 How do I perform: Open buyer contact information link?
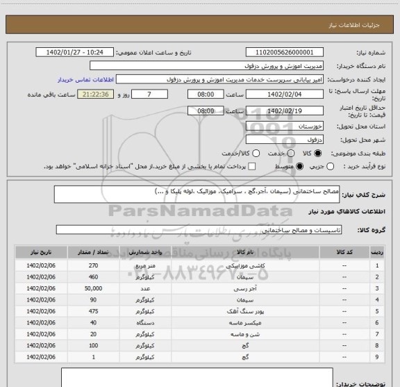pos(85,80)
